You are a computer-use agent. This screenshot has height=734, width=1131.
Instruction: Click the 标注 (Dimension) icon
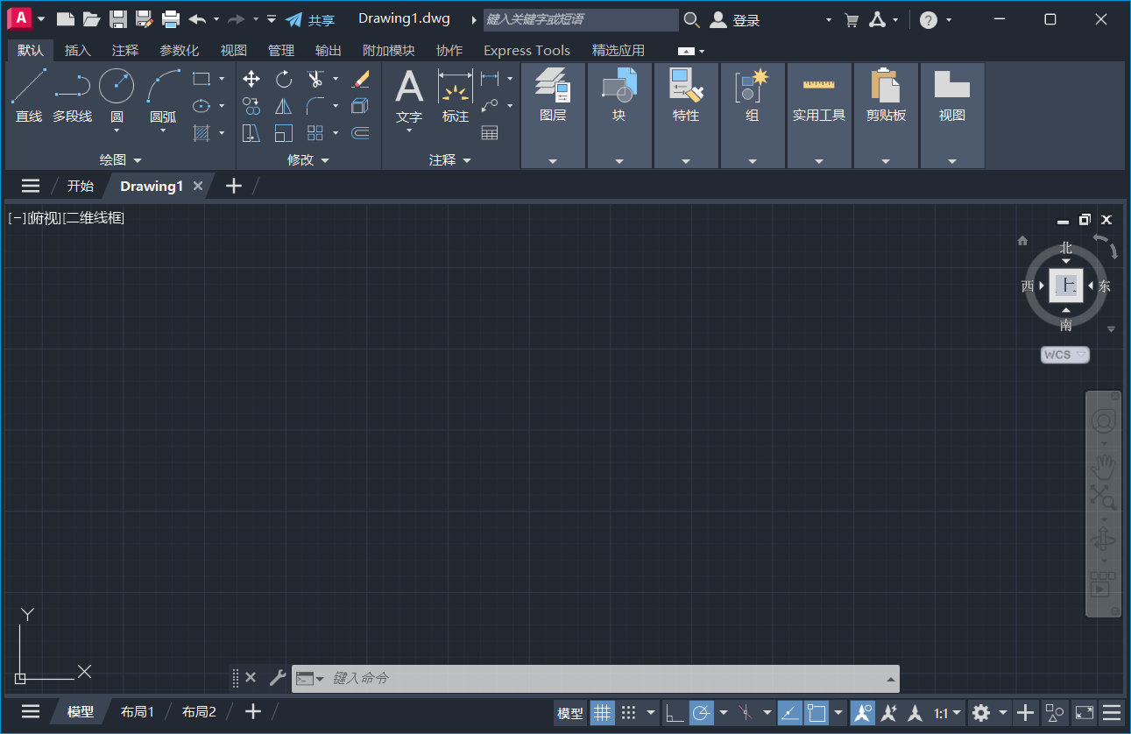point(455,92)
